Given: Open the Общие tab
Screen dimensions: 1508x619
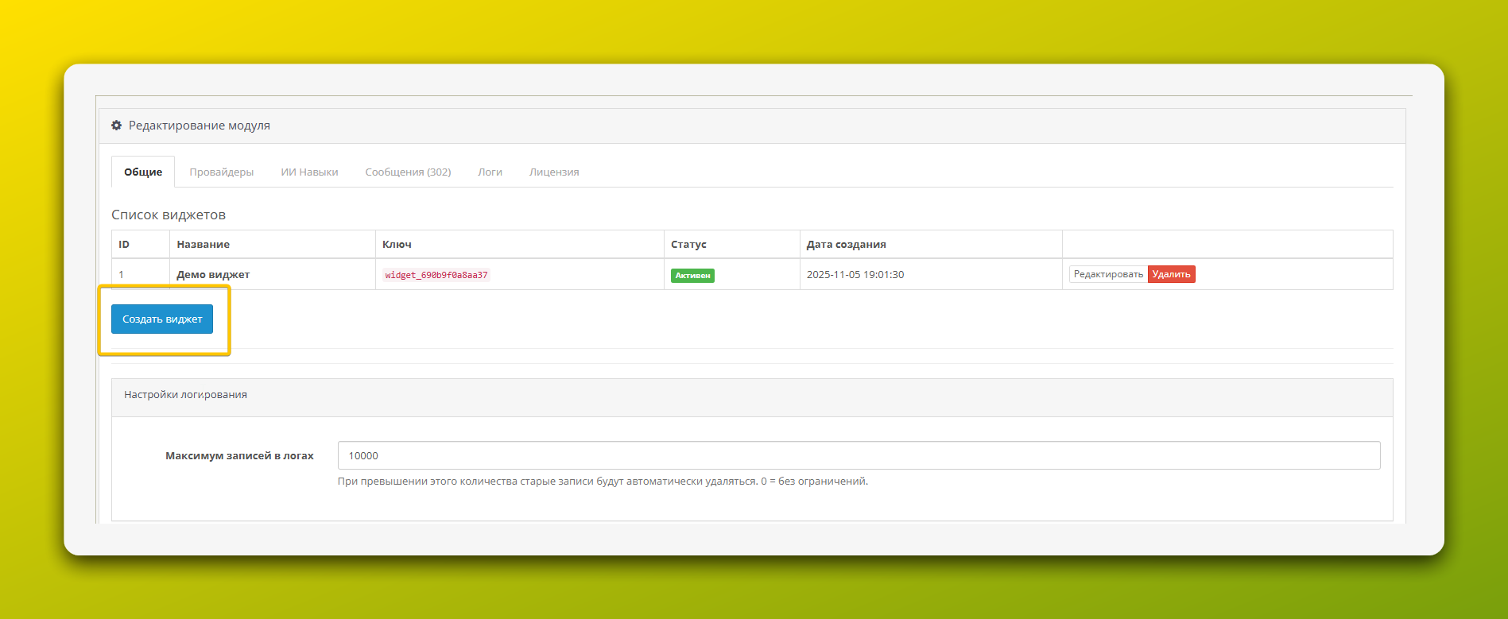Looking at the screenshot, I should pos(143,172).
